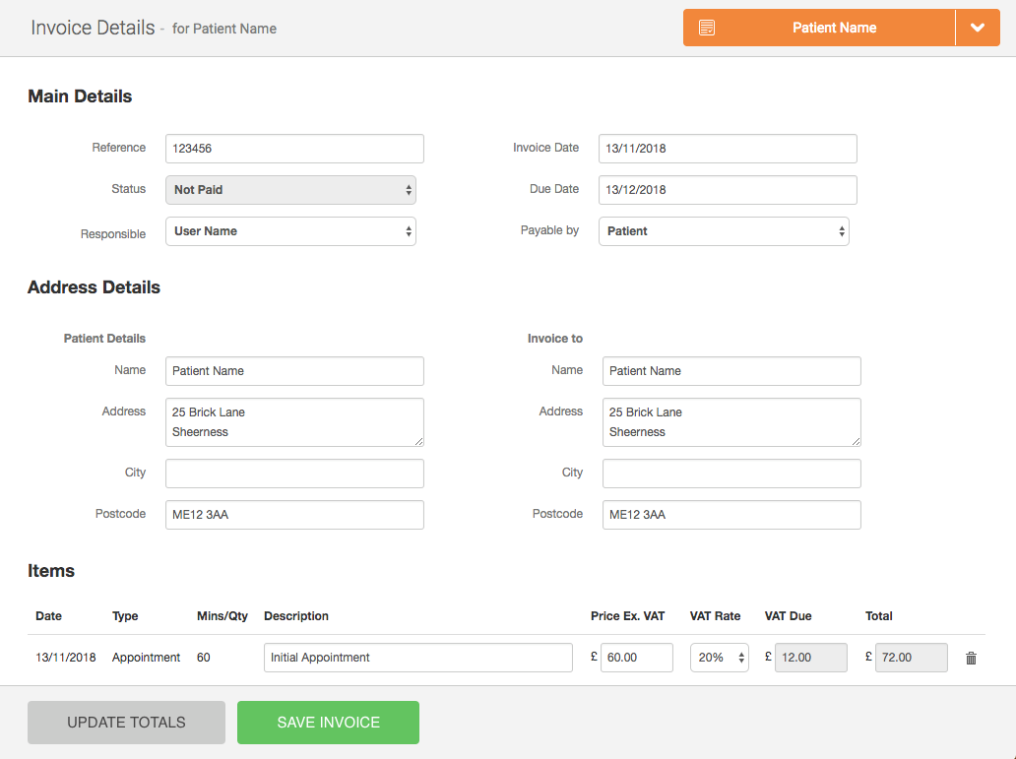Click the Date column header

click(48, 615)
